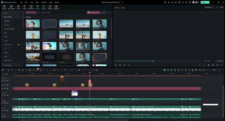Click the delete trash icon in timeline toolbar

(19, 70)
